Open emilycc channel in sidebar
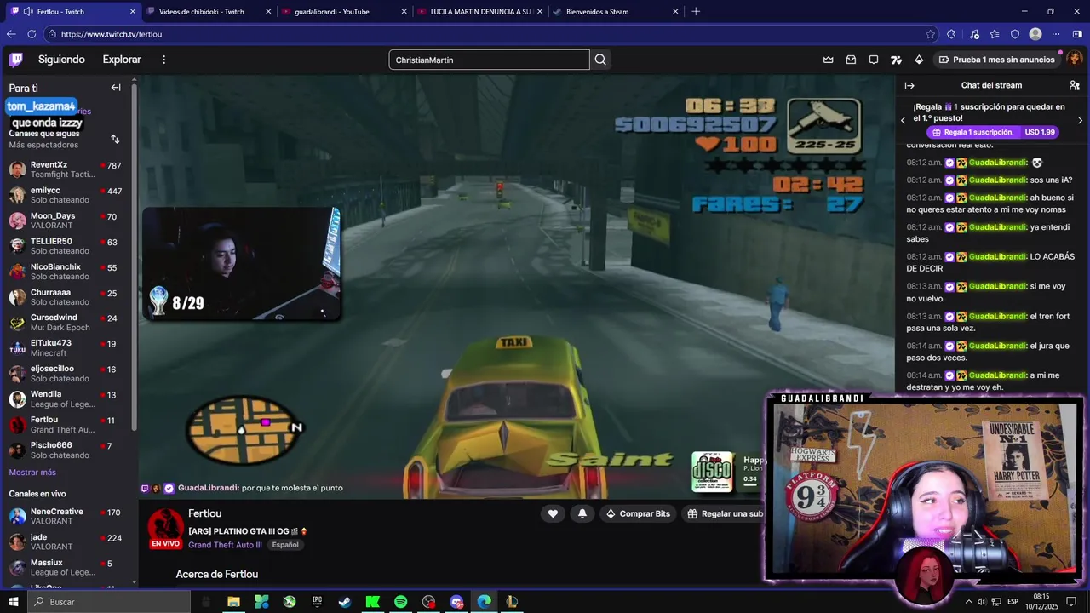The height and width of the screenshot is (613, 1090). tap(66, 195)
